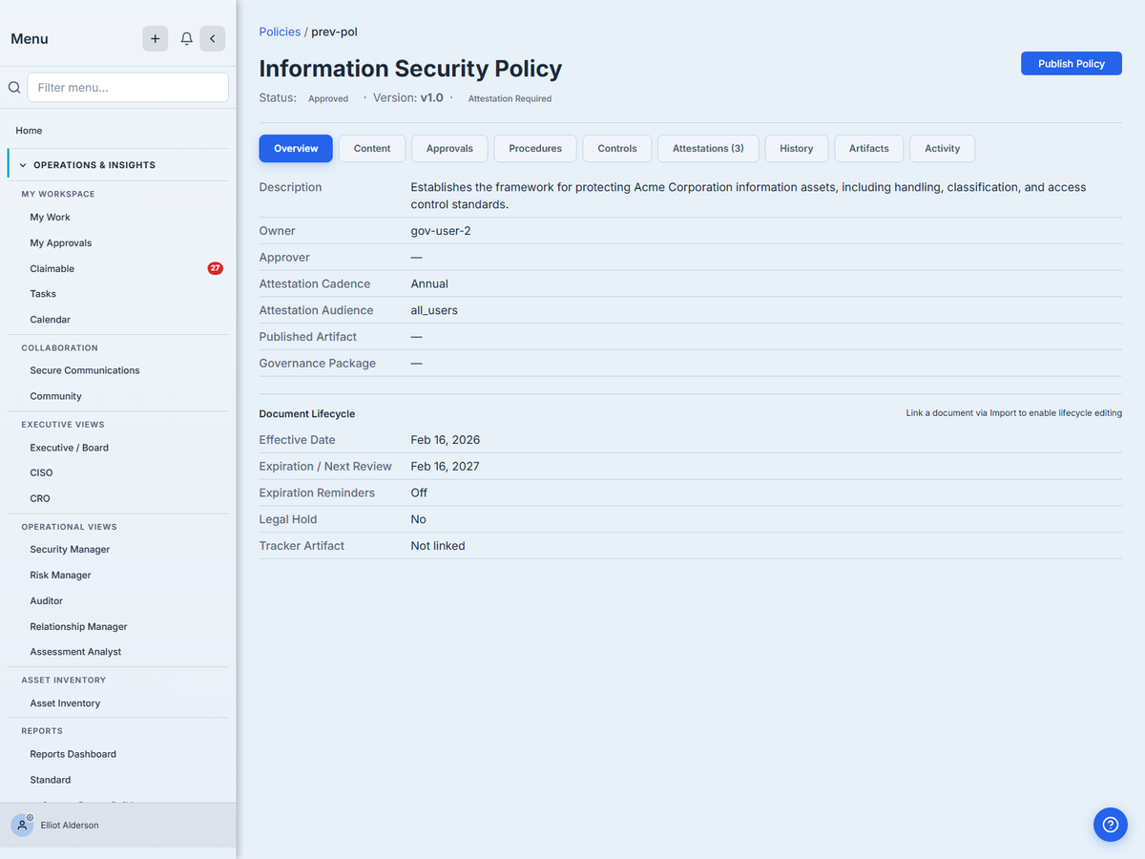Open the Claimable menu item

coord(52,269)
